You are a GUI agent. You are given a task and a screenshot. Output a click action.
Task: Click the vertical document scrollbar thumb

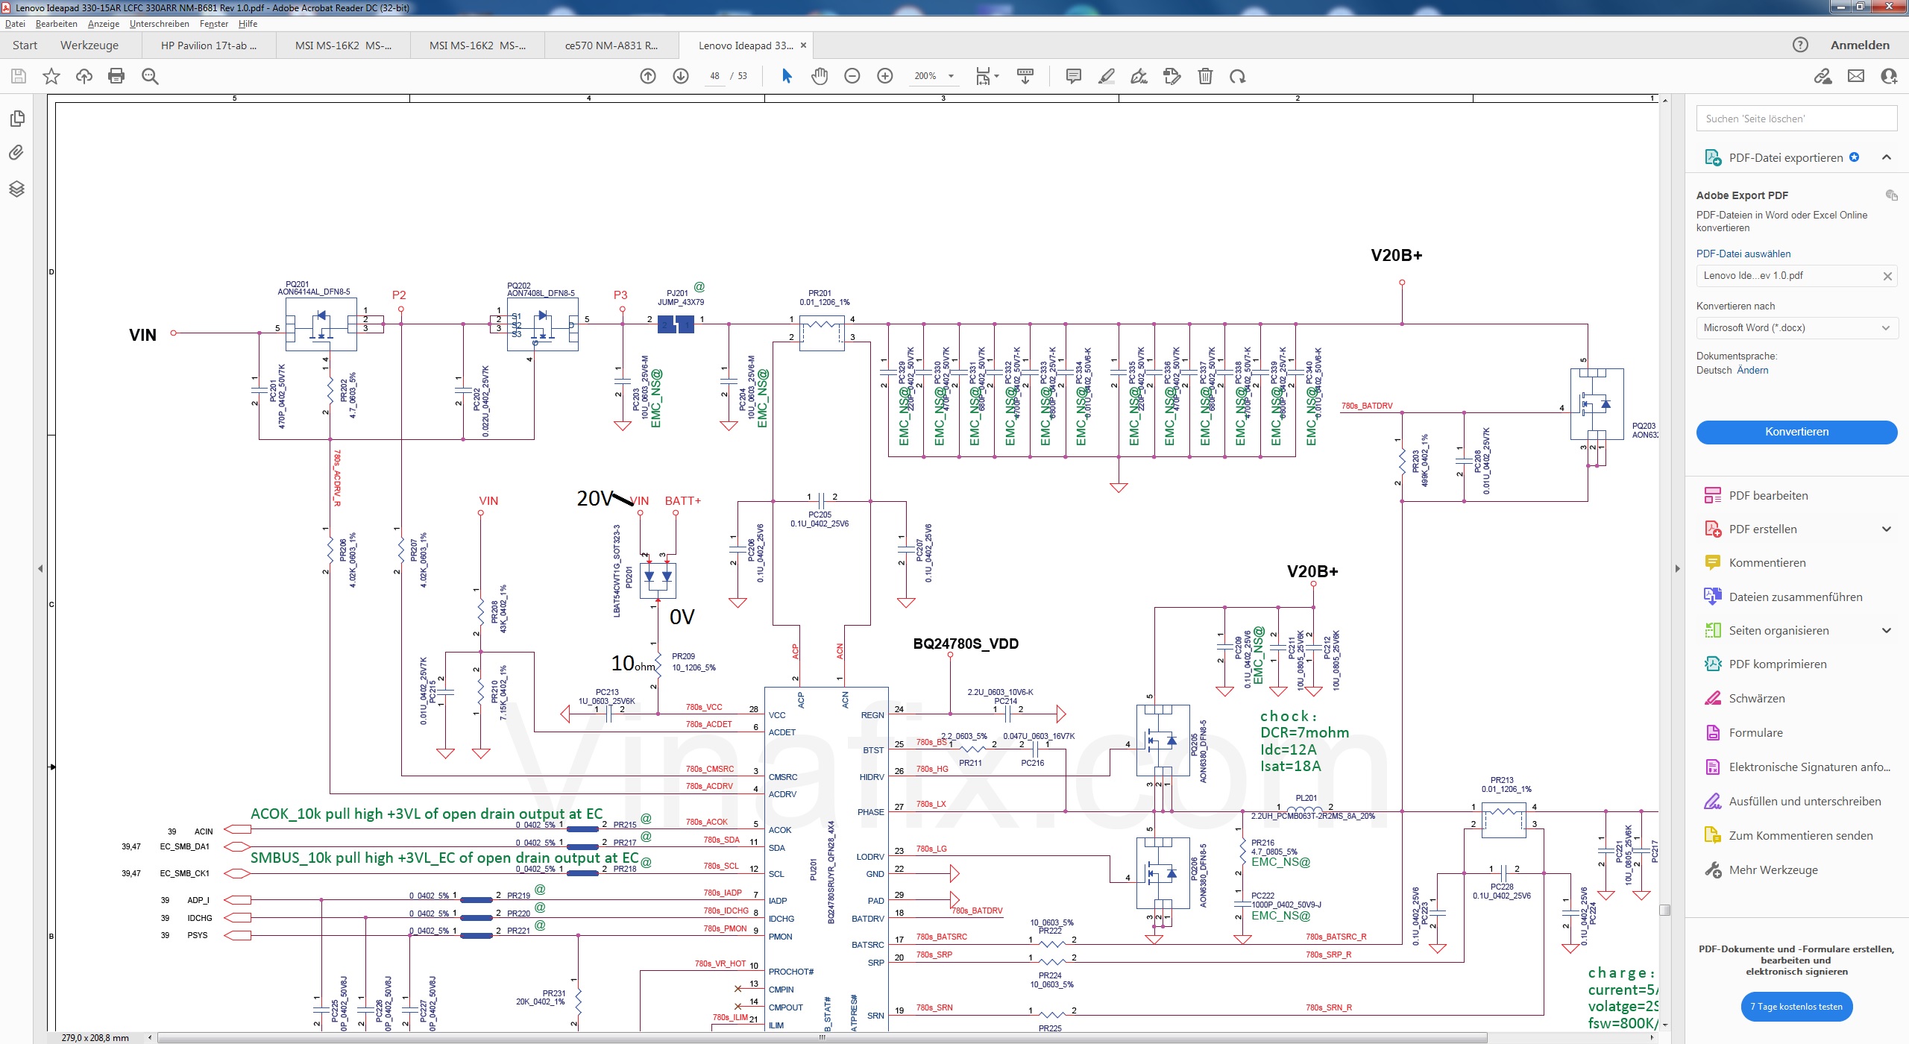pos(1664,910)
